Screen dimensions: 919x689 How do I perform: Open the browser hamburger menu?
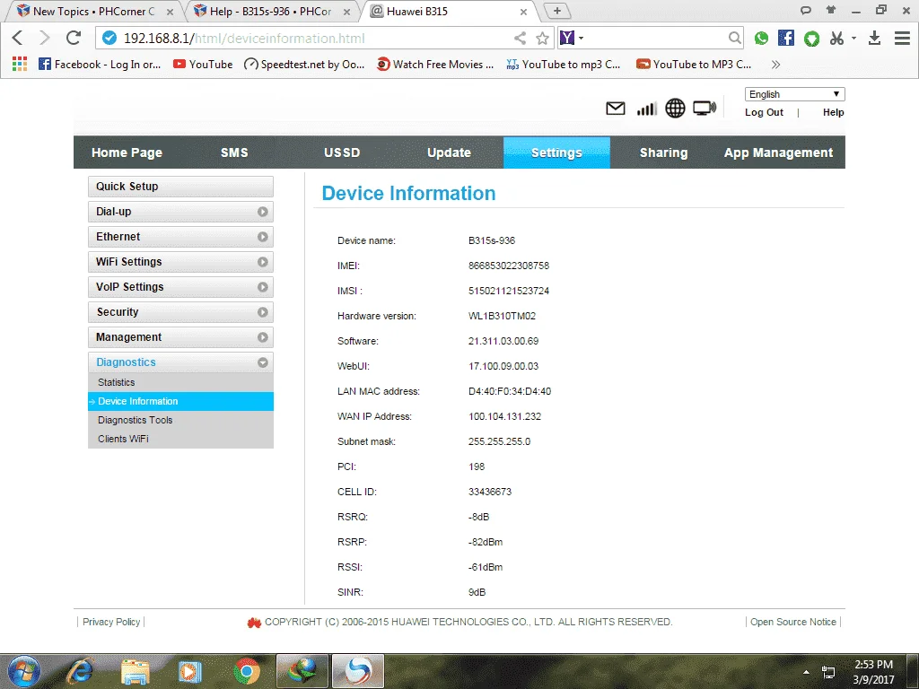click(x=902, y=38)
